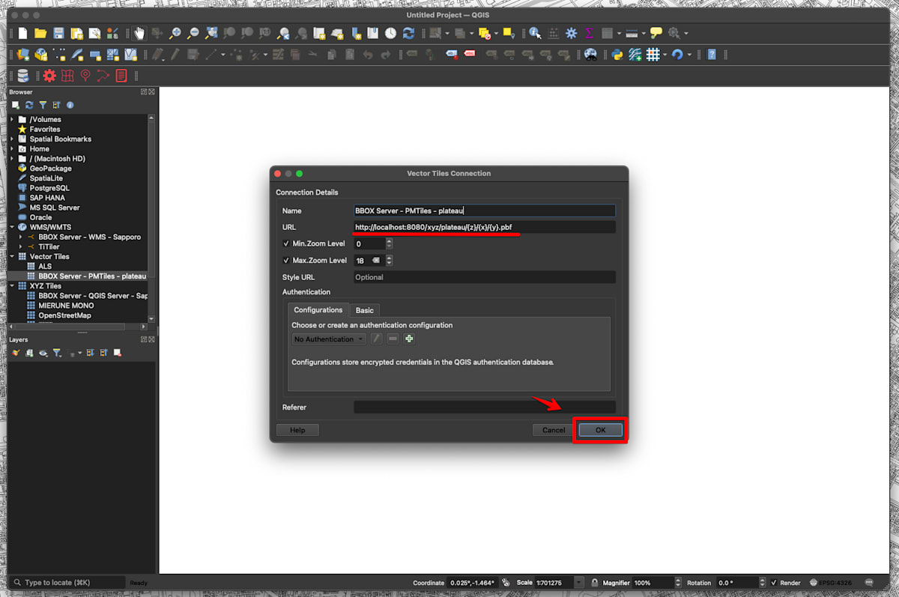Select the Pan Map hand tool
899x597 pixels.
[139, 34]
